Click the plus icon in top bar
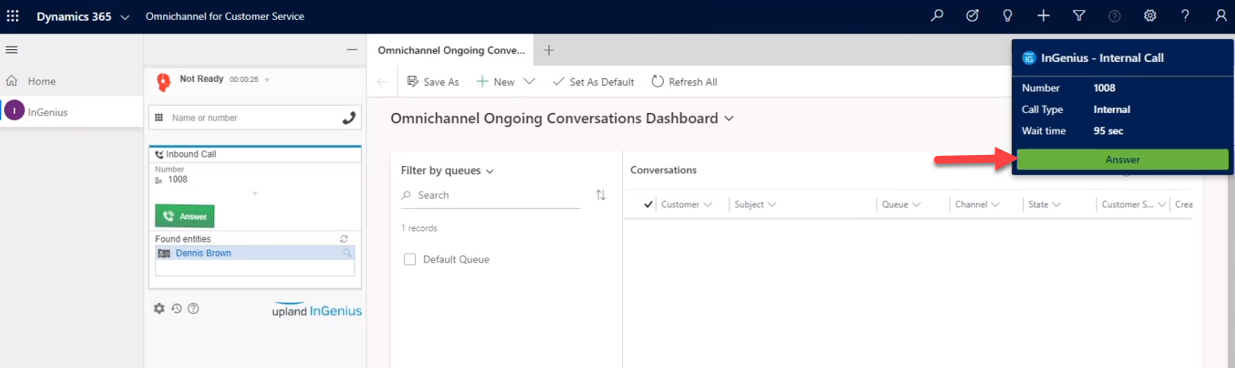 tap(1043, 16)
